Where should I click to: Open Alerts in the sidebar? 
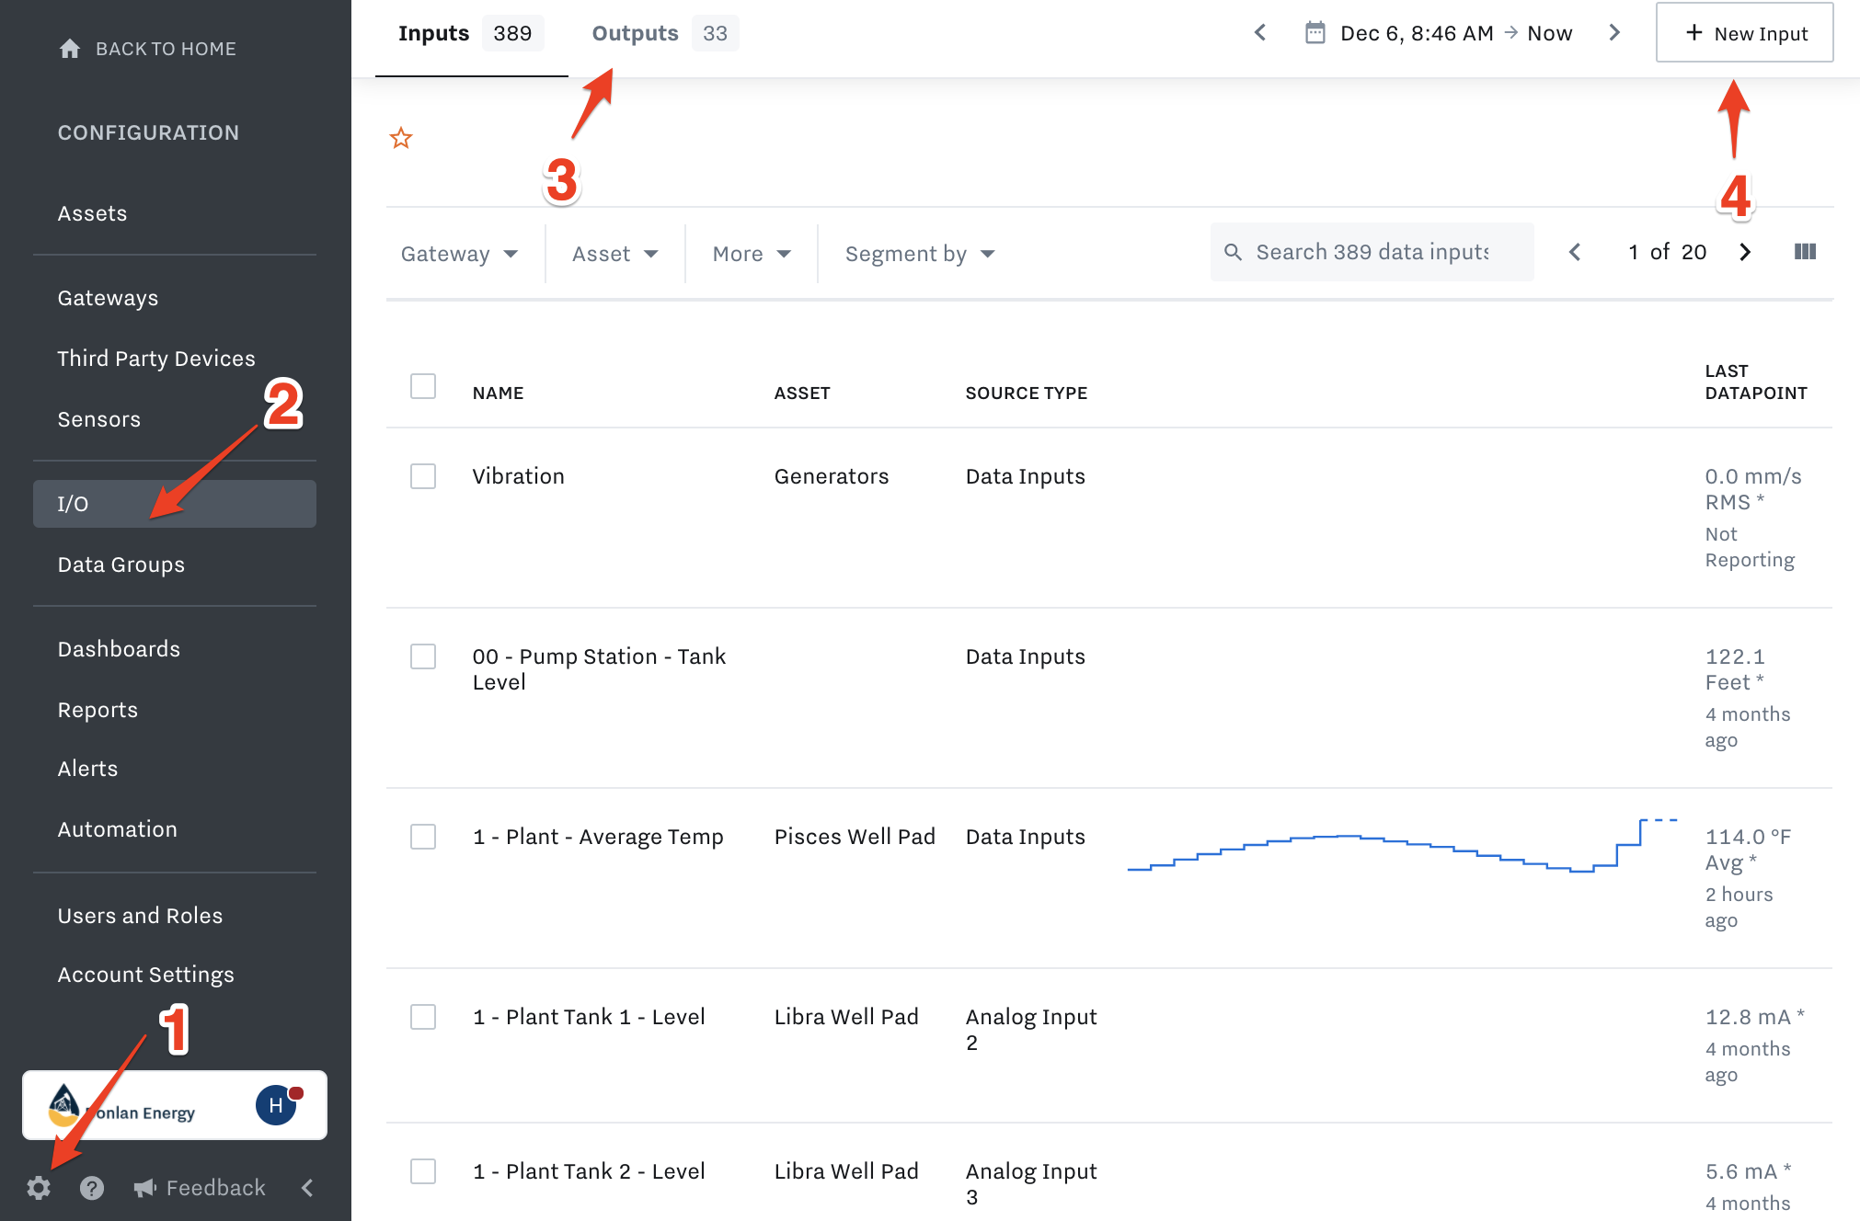pos(87,769)
